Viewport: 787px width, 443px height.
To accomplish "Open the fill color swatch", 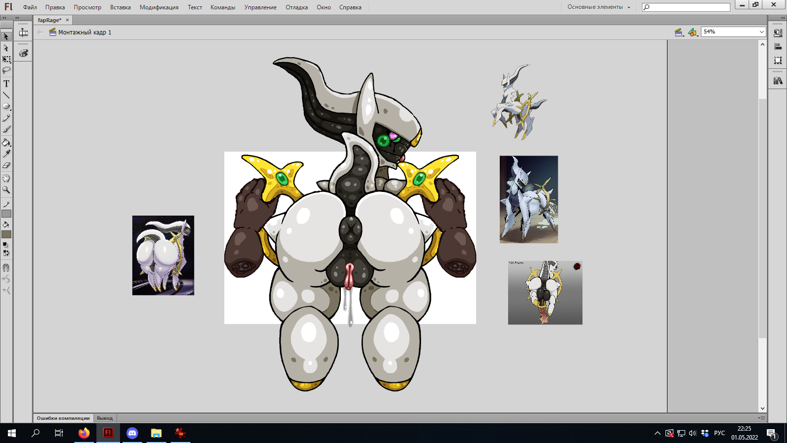I will click(x=6, y=234).
